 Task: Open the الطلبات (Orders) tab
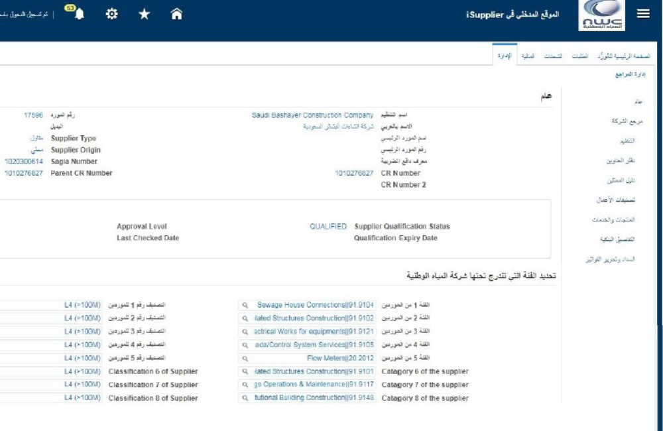tap(579, 56)
